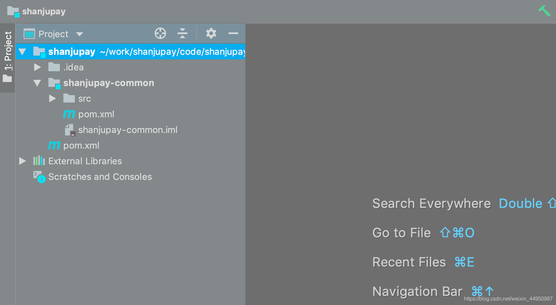Screen dimensions: 556x305
Task: Expand the src folder
Action: click(x=52, y=98)
